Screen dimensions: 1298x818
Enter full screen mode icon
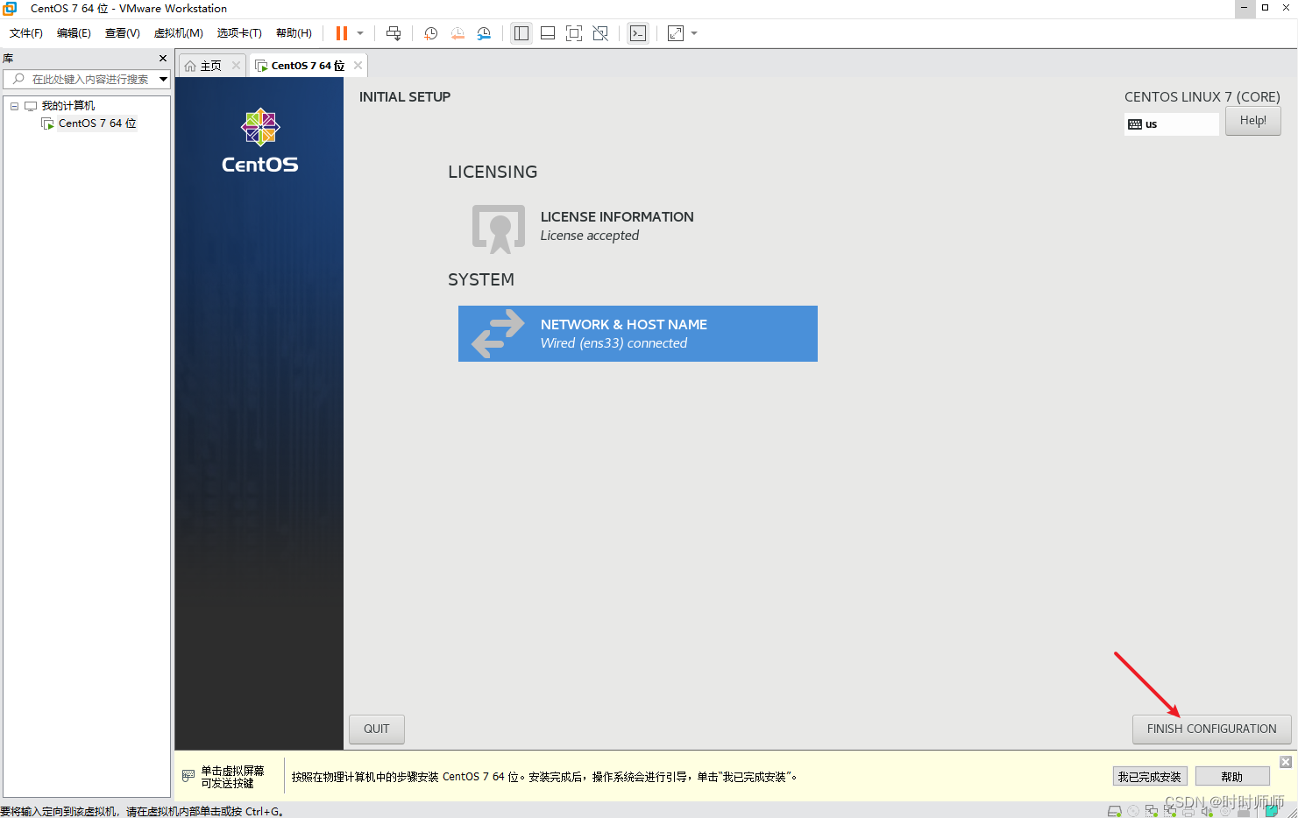[x=574, y=33]
